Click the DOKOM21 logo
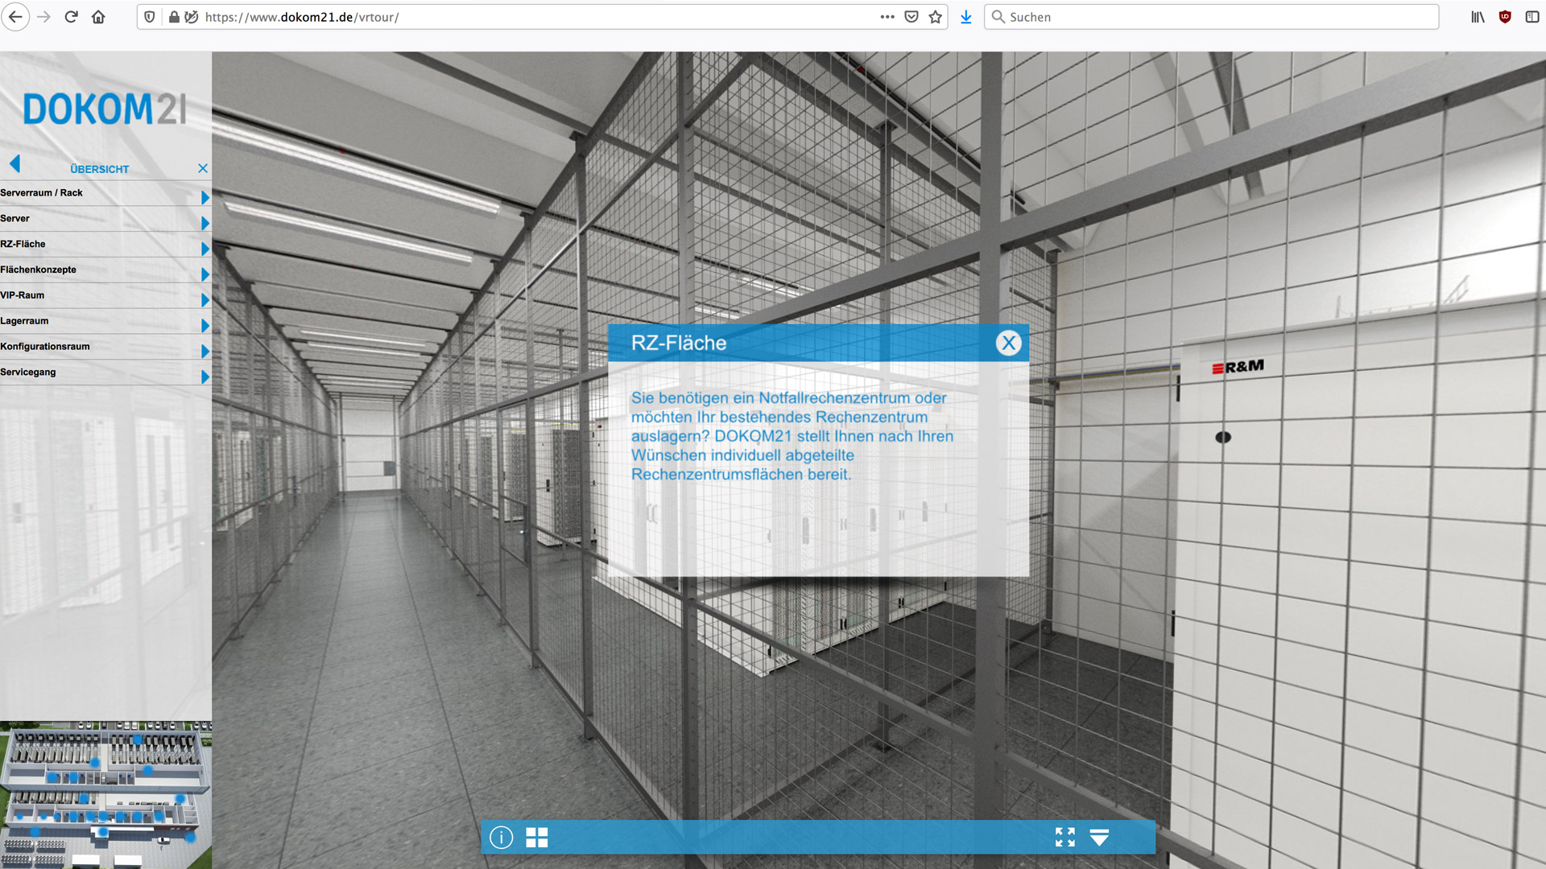 click(105, 109)
